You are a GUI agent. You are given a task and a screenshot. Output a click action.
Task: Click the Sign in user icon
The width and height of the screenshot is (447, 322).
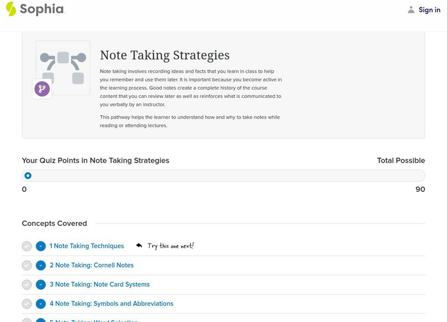411,10
